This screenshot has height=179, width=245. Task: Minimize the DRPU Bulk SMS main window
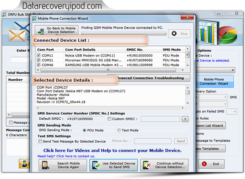(219, 14)
